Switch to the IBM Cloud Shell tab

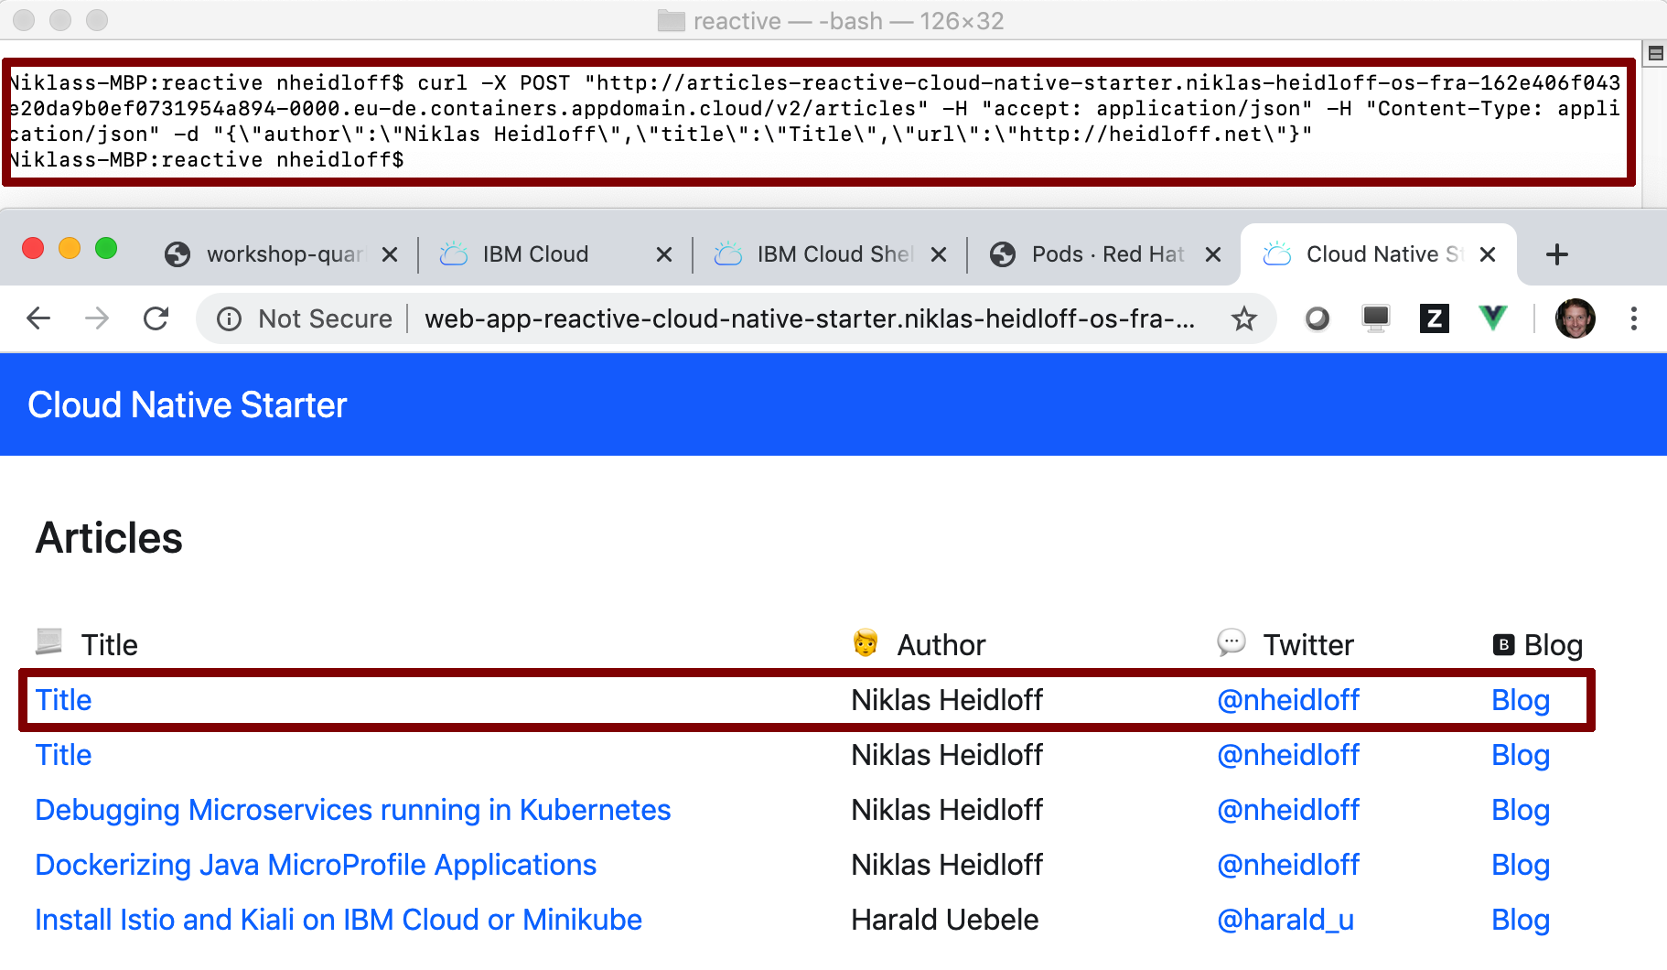[830, 254]
